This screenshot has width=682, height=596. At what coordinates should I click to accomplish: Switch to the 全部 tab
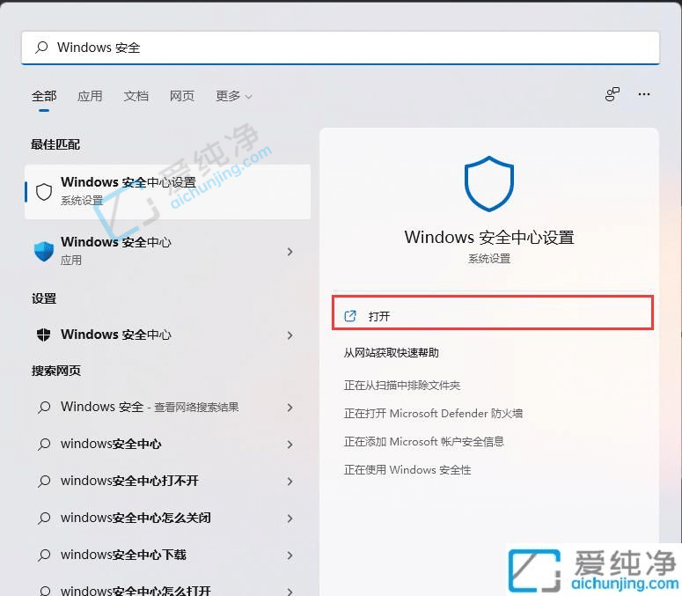point(44,96)
